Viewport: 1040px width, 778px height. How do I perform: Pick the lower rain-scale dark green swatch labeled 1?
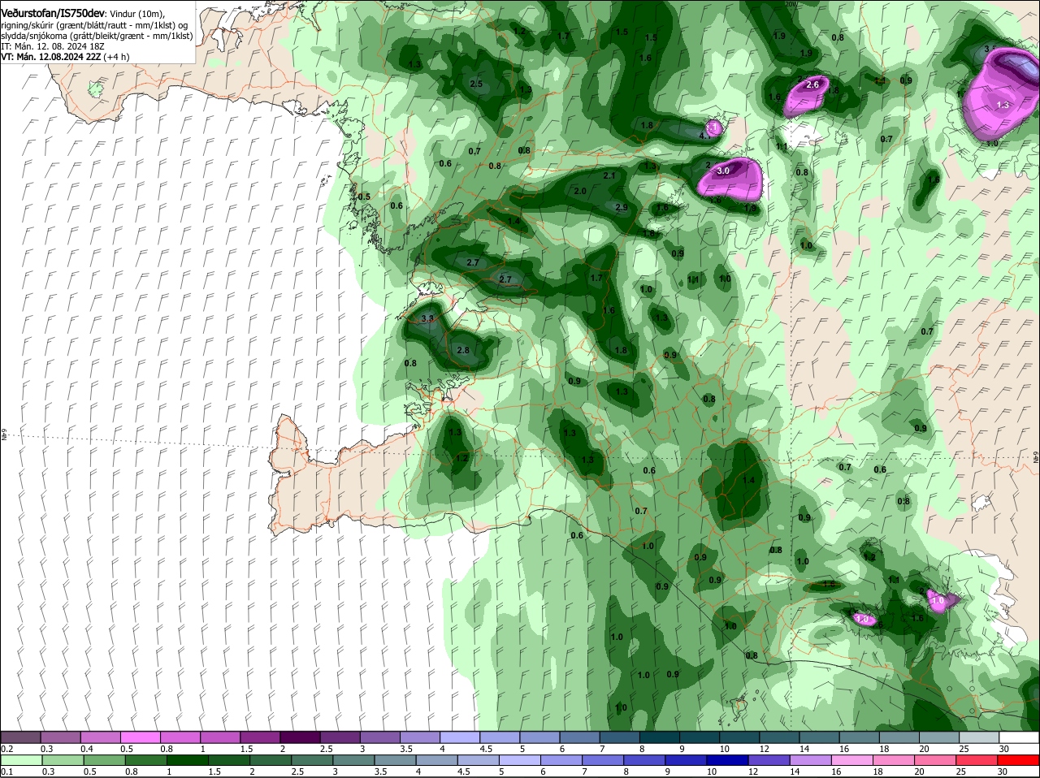187,760
